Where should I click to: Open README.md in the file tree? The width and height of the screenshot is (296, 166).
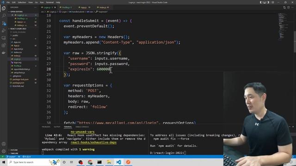[x=18, y=86]
